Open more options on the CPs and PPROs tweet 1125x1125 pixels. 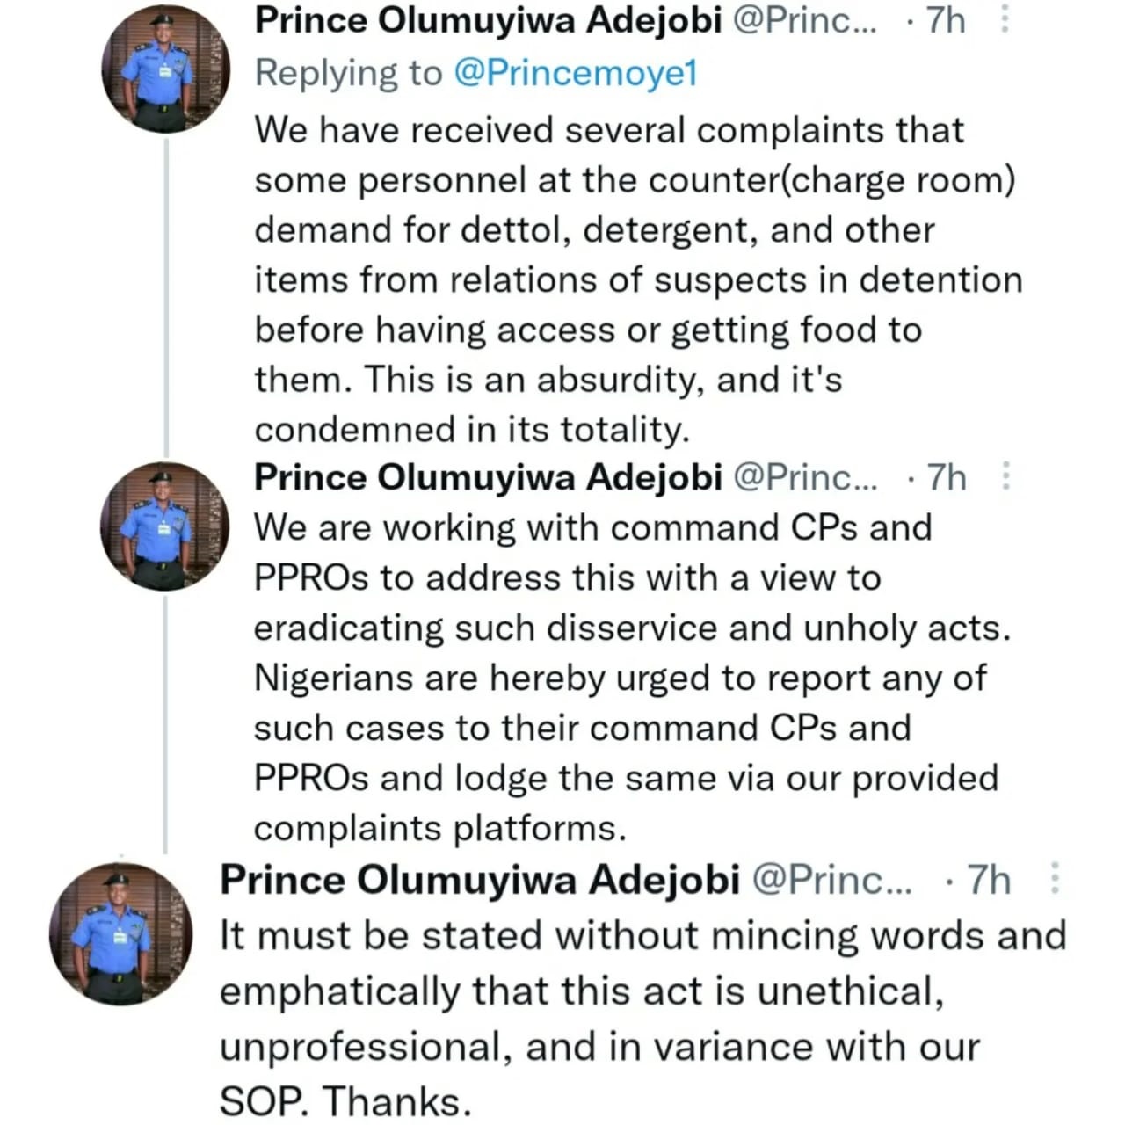click(x=1006, y=476)
